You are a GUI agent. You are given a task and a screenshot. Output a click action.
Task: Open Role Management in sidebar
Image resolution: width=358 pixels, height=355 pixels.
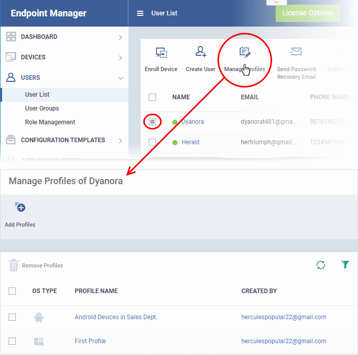[x=50, y=122]
